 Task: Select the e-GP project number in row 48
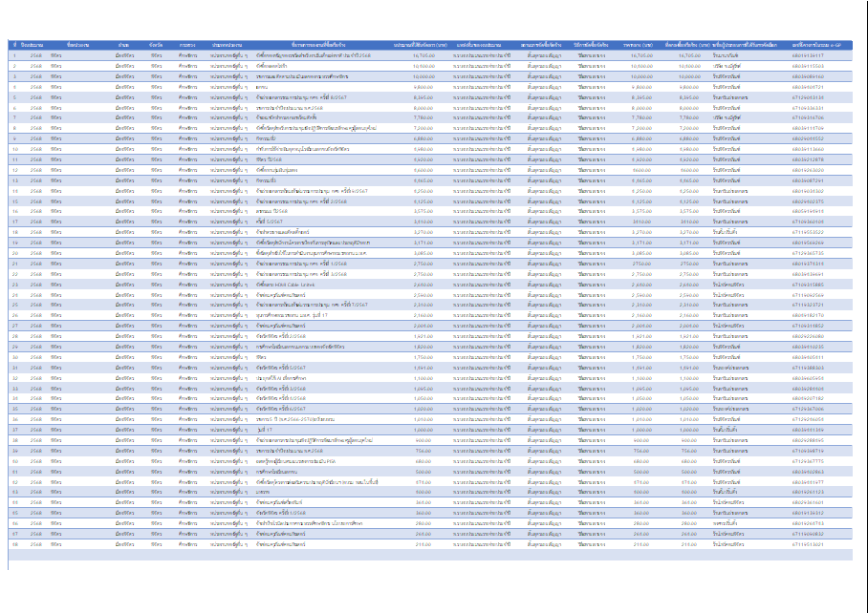(808, 544)
